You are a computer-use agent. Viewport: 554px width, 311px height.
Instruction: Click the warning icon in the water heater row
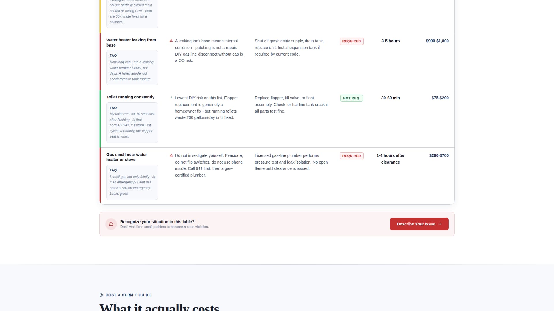click(171, 41)
